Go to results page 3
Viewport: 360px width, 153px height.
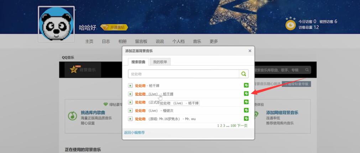(x=224, y=126)
